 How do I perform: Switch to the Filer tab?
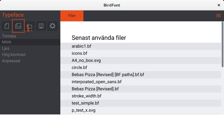[x=72, y=16]
